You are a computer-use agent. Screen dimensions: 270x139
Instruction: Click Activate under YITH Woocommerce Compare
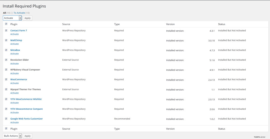tap(15, 113)
